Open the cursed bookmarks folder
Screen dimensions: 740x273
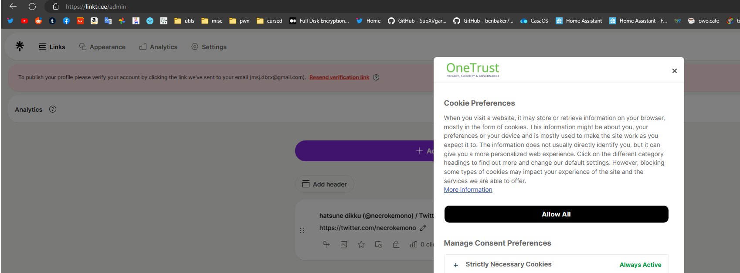[269, 21]
